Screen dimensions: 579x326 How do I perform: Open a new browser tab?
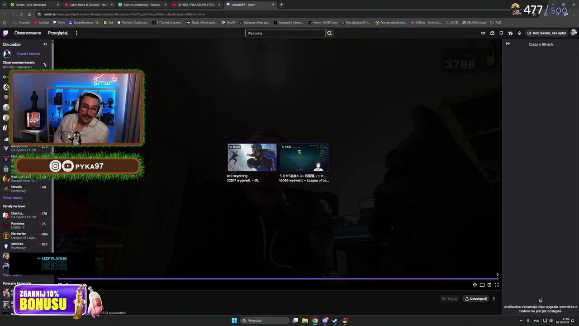(x=281, y=5)
